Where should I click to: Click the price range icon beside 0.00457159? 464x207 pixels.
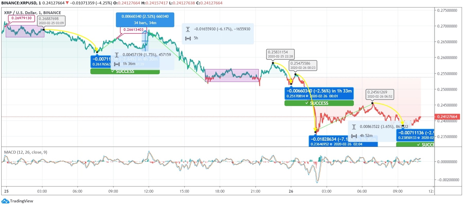tap(117, 55)
